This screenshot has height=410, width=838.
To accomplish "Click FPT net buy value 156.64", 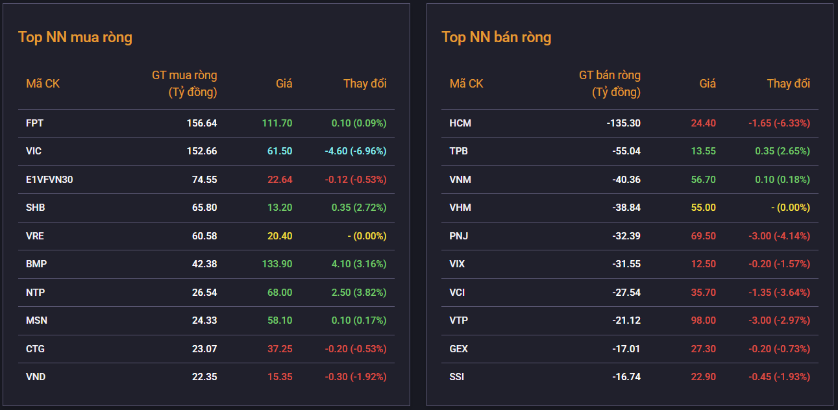I will pyautogui.click(x=201, y=123).
